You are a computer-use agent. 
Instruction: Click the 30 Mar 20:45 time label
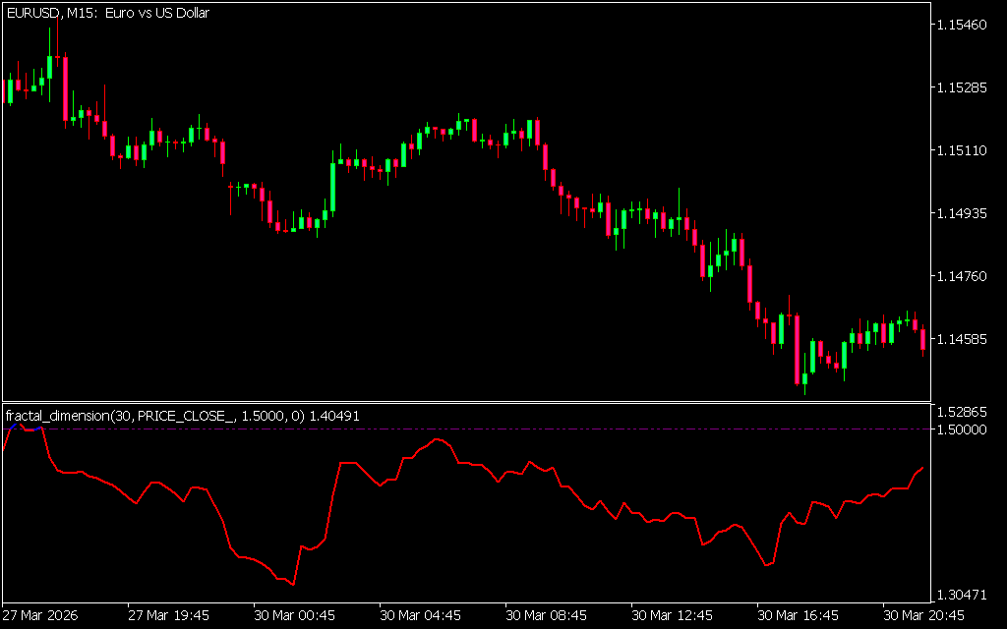[x=923, y=616]
